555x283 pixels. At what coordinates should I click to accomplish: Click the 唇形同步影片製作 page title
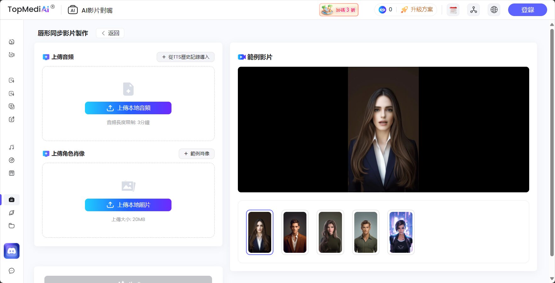pos(63,33)
